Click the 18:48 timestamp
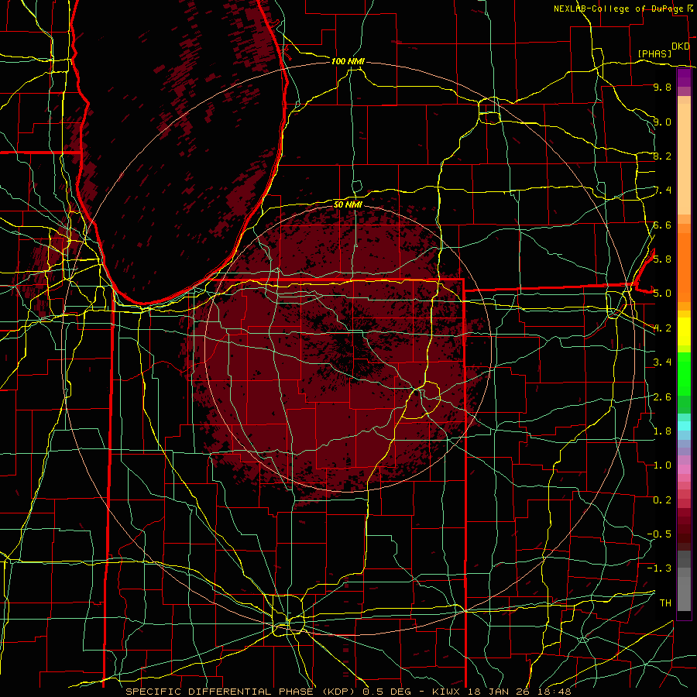Viewport: 697px width, 697px height. [x=555, y=692]
